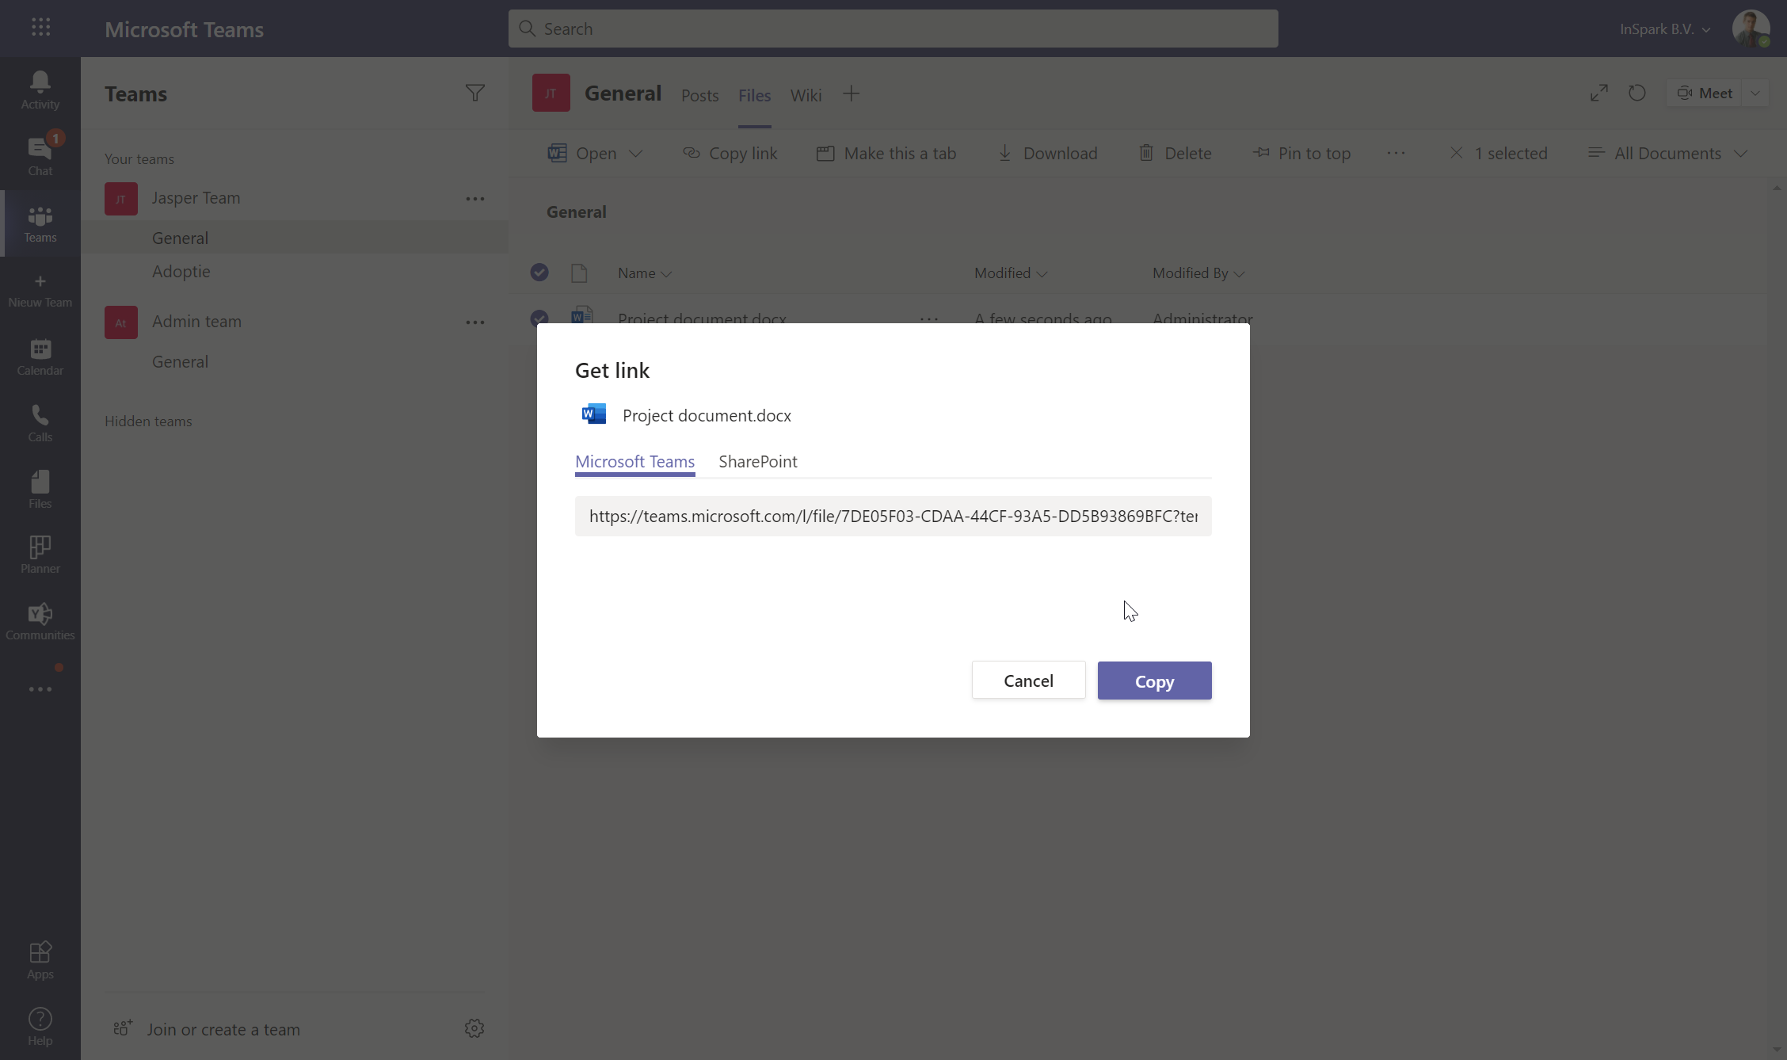Switch to SharePoint link tab
The height and width of the screenshot is (1060, 1787).
[758, 460]
